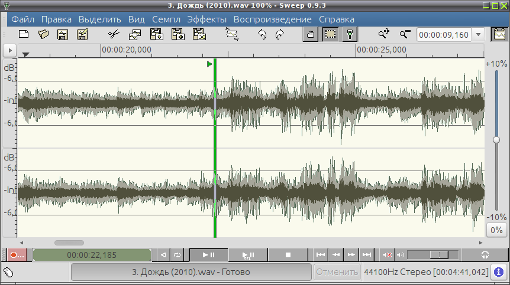Click the Paste Mix icon
Image resolution: width=510 pixels, height=285 pixels.
pyautogui.click(x=178, y=34)
